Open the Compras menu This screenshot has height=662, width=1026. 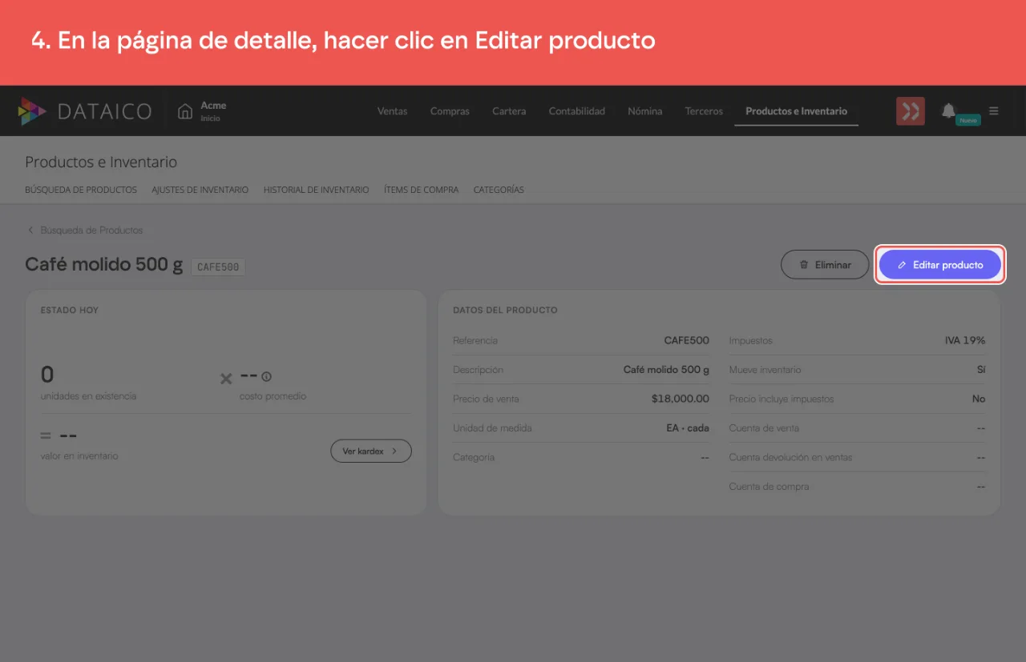pos(450,111)
